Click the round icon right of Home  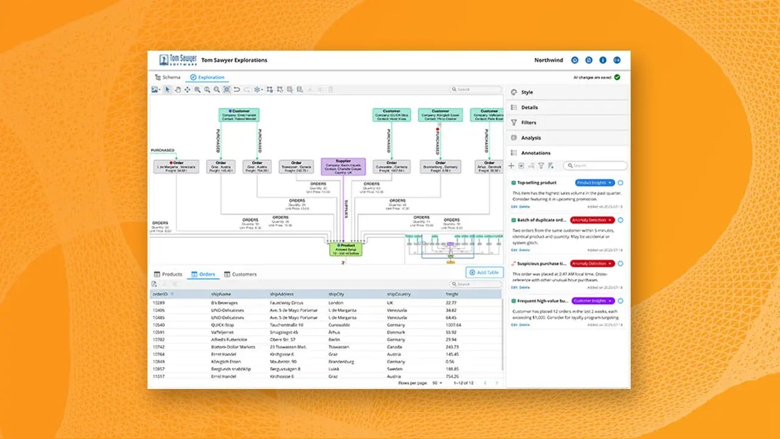pos(589,60)
